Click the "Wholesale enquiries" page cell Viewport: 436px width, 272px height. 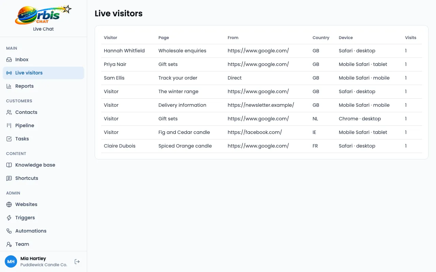point(182,51)
